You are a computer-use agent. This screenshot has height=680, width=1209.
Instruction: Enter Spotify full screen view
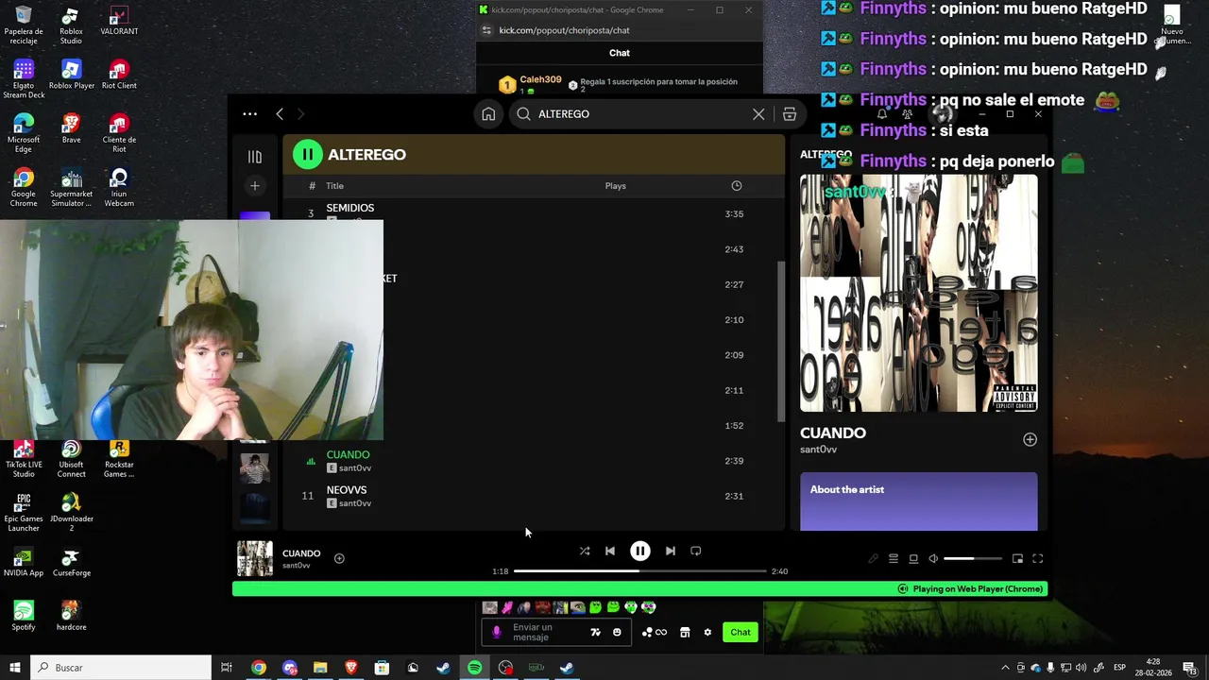(x=1037, y=558)
